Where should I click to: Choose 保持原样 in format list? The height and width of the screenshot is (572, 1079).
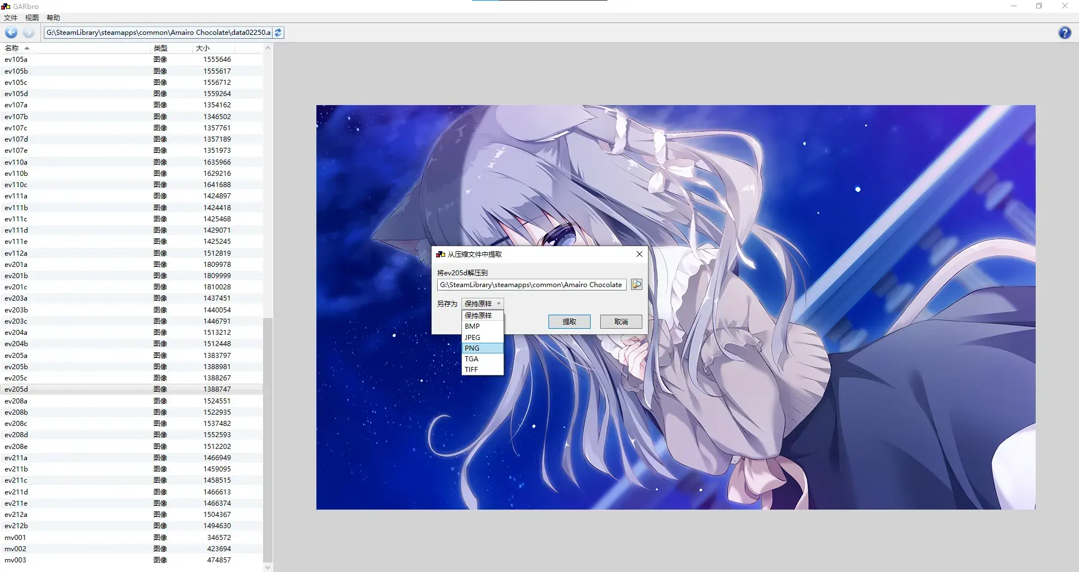(x=482, y=315)
